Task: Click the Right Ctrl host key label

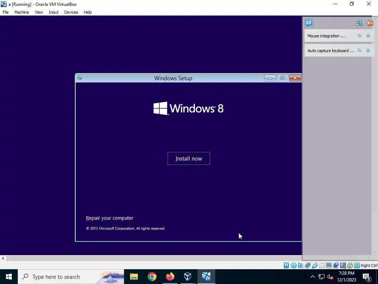Action: (369, 266)
